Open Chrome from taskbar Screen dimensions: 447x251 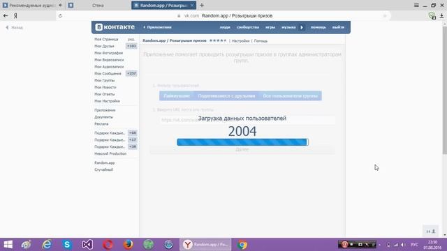click(x=242, y=245)
